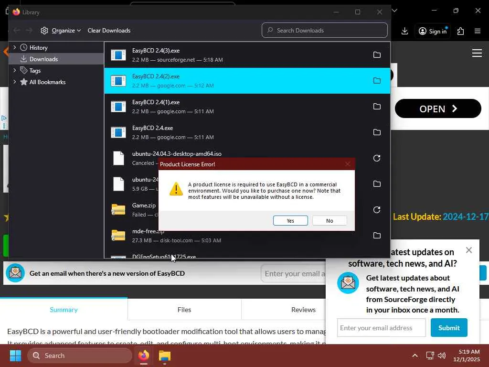The height and width of the screenshot is (367, 489).
Task: Open containing folder for mde-free.zip
Action: coord(377,236)
